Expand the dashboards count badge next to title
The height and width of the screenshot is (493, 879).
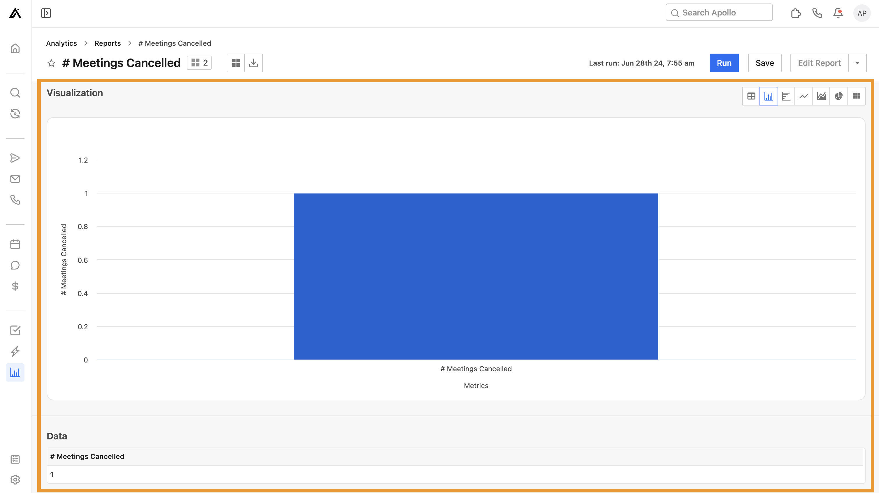point(199,63)
